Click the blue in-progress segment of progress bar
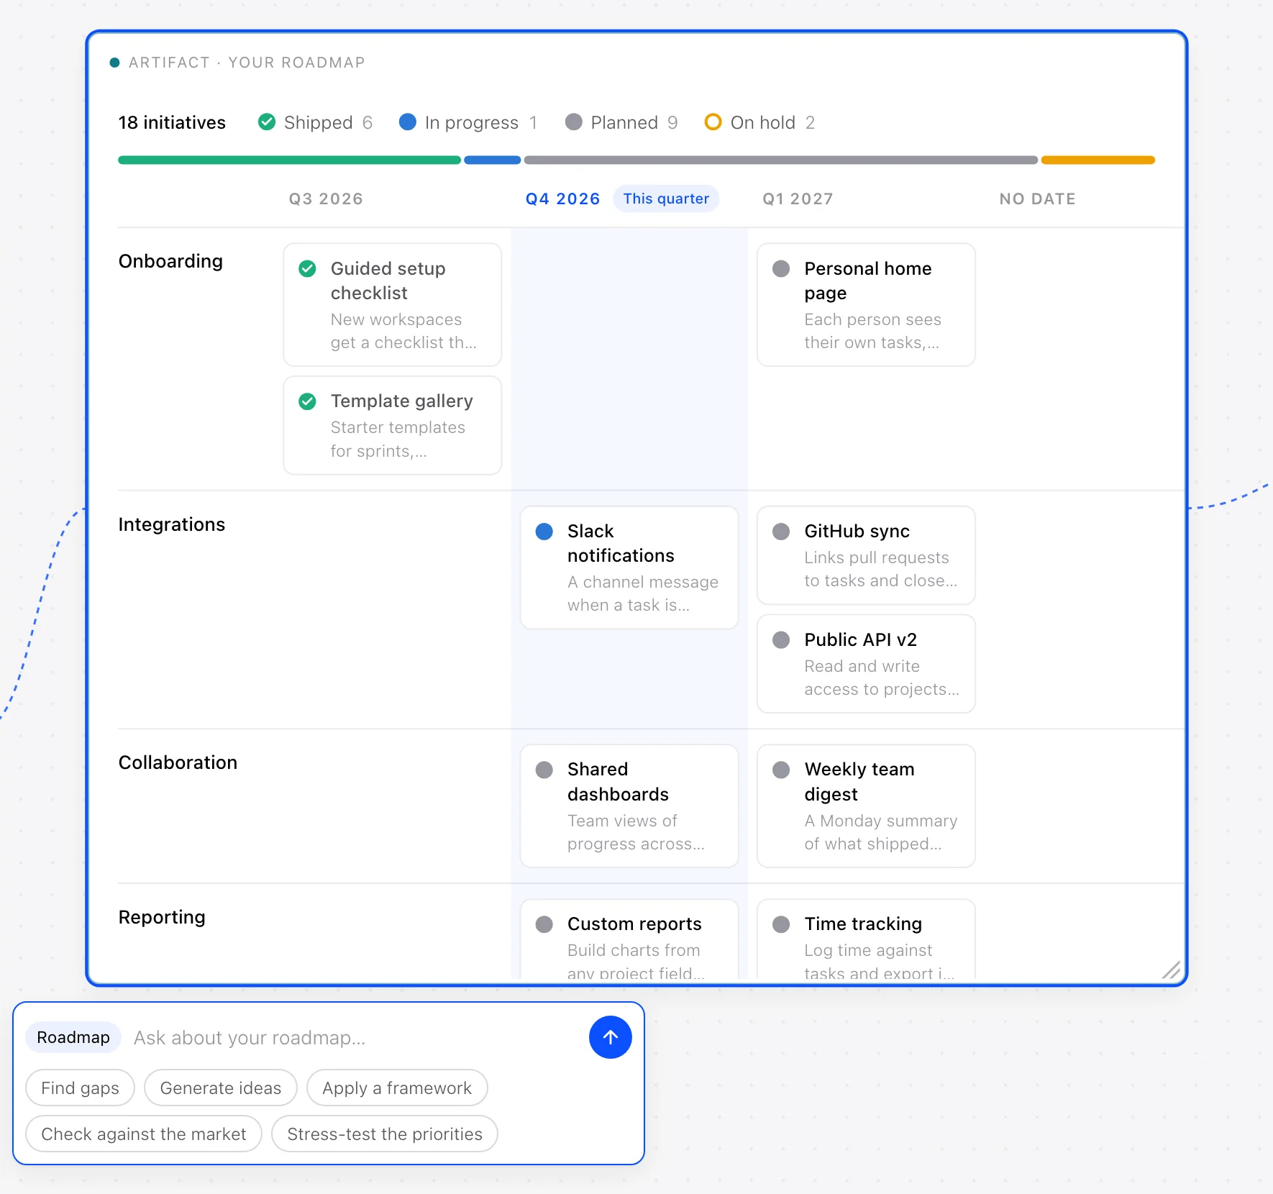 point(492,160)
